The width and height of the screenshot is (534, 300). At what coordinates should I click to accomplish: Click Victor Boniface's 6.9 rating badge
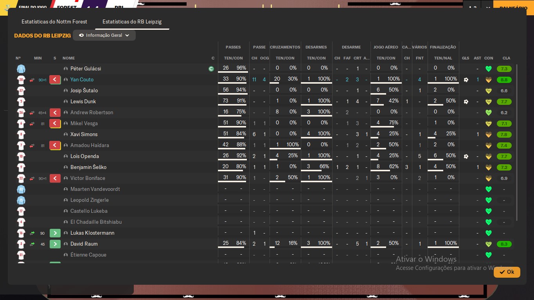coord(504,178)
